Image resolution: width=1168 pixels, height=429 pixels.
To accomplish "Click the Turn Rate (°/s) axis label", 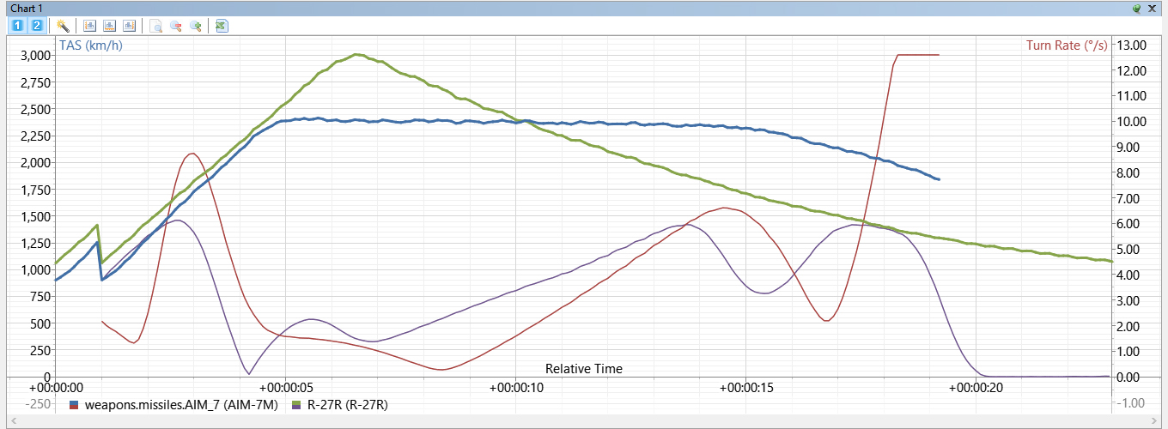I will [1067, 45].
